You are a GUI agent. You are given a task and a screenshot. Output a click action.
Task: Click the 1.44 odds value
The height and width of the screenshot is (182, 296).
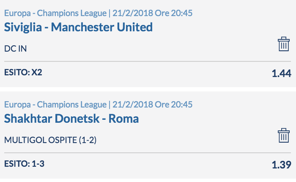click(x=282, y=73)
